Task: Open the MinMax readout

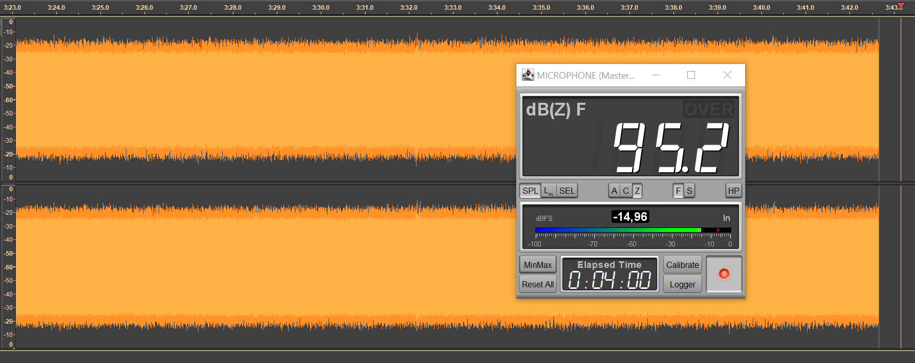Action: click(x=538, y=265)
